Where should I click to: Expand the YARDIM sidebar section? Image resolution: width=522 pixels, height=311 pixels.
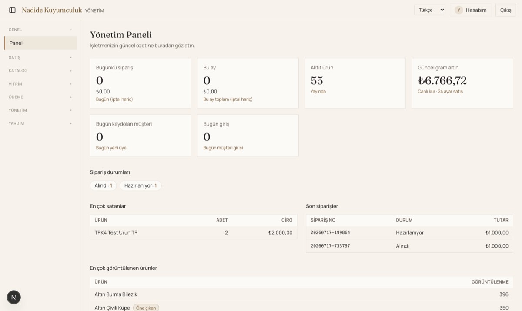point(40,123)
